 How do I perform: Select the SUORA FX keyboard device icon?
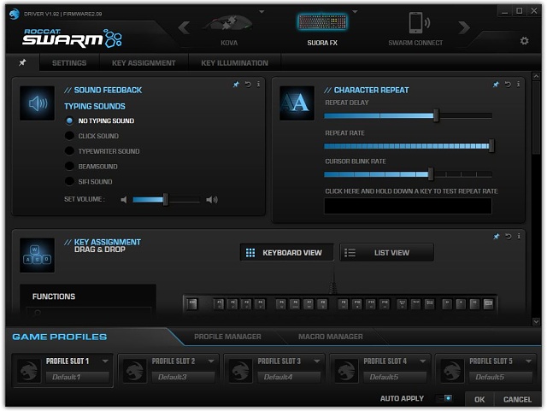click(322, 22)
